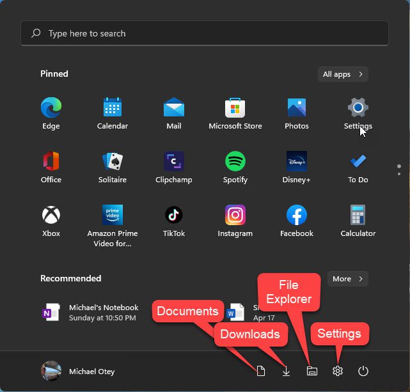The image size is (410, 392).
Task: Open Documents folder icon in bottom bar
Action: (261, 371)
